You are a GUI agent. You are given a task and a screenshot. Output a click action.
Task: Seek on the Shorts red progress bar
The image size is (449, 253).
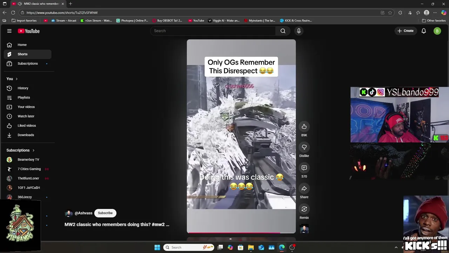pos(241,233)
